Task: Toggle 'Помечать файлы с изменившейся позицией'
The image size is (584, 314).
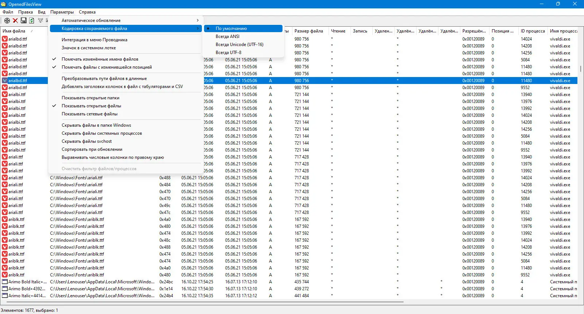Action: click(x=126, y=67)
